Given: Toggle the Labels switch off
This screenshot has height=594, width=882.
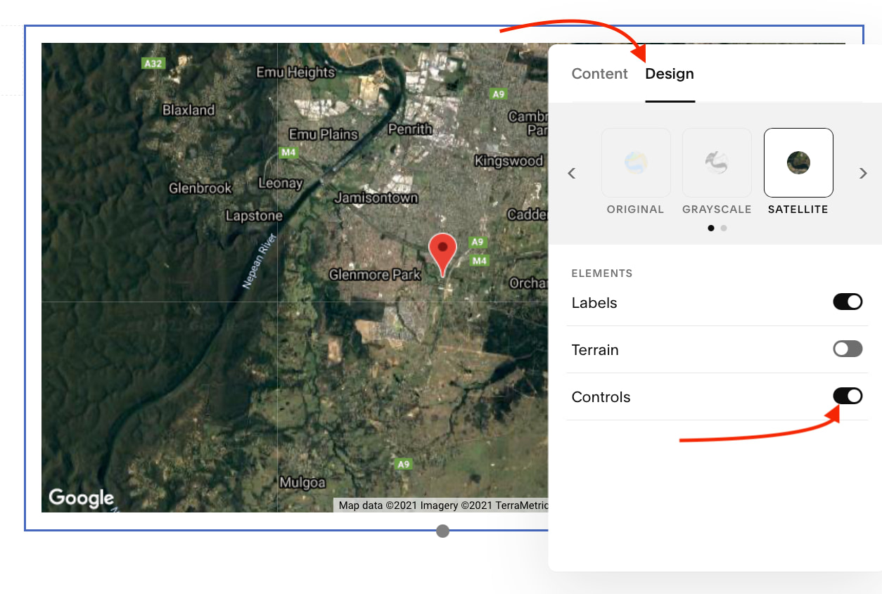Looking at the screenshot, I should [x=847, y=302].
